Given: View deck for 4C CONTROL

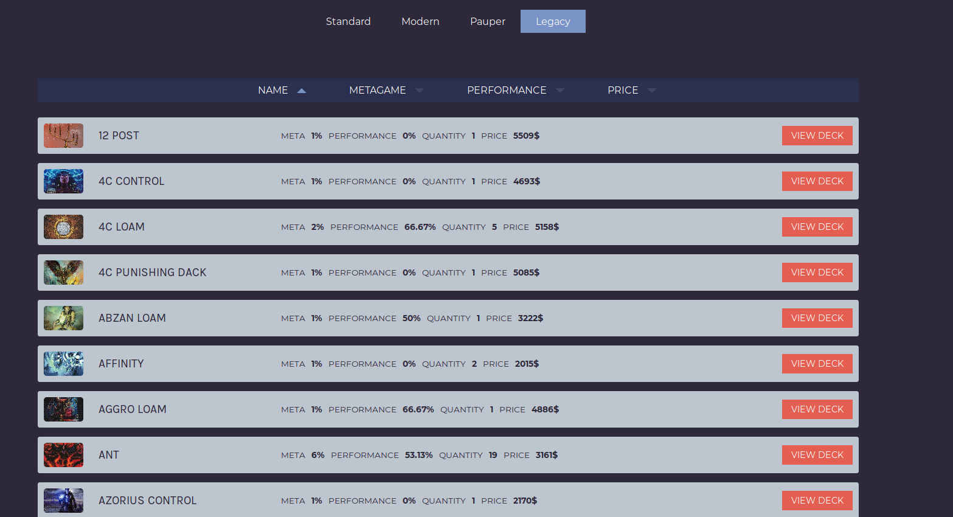Looking at the screenshot, I should [x=817, y=181].
